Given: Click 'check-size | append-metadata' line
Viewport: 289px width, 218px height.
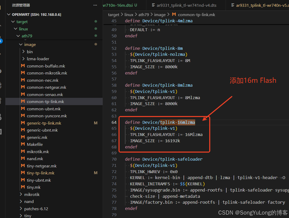Looking at the screenshot, I should (x=165, y=196).
